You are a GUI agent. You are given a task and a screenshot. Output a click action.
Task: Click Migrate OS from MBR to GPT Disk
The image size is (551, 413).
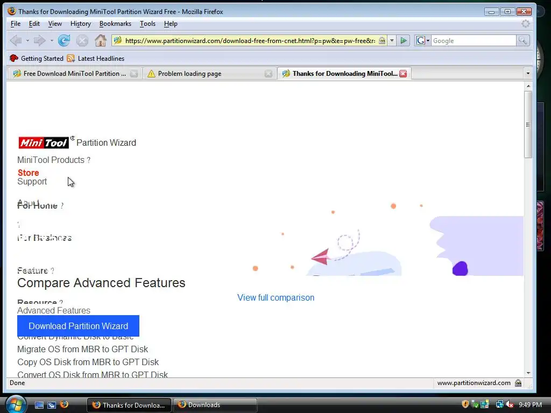tap(82, 349)
